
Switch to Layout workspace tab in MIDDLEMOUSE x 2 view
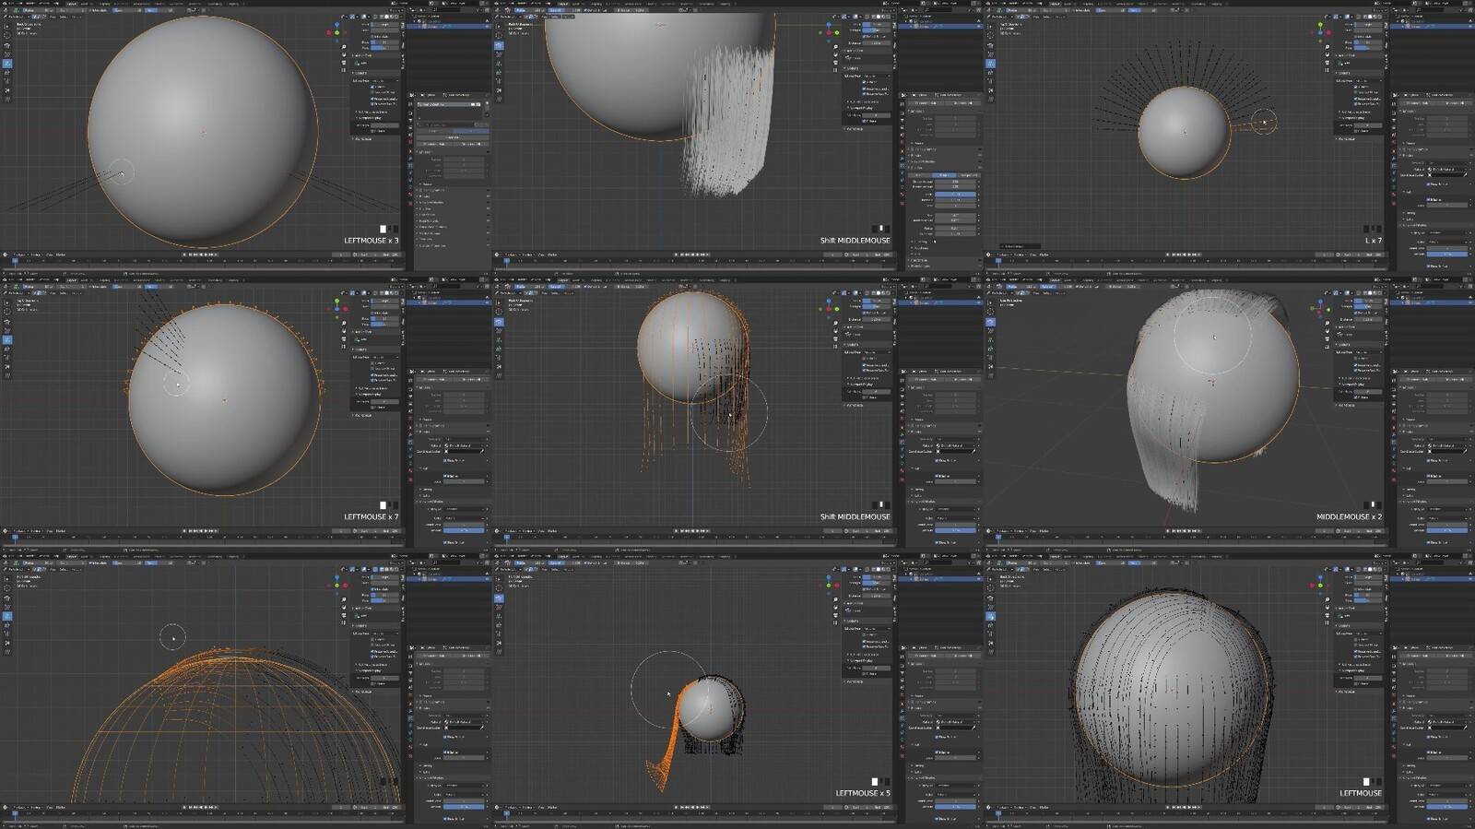click(x=1056, y=280)
